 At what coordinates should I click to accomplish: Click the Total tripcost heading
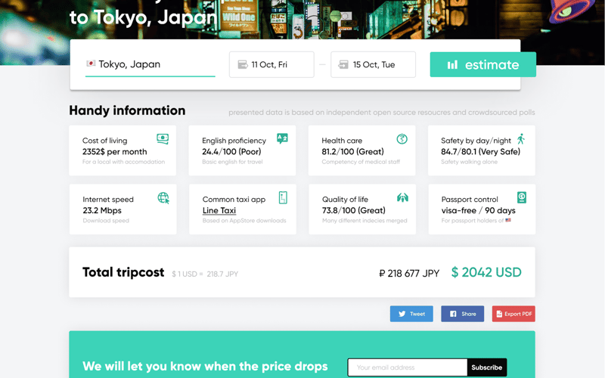tap(123, 272)
